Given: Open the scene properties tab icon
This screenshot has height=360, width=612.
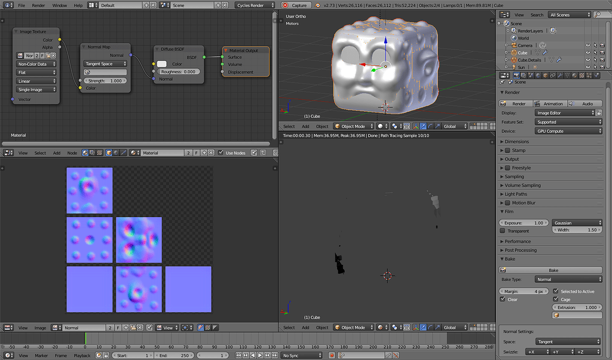Looking at the screenshot, I should coord(531,75).
